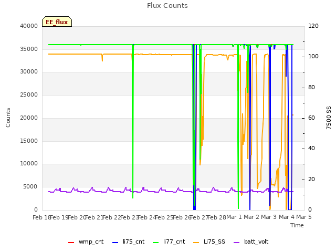The image size is (336, 252).
Task: Click the 10000 left axis label
Action: click(29, 164)
